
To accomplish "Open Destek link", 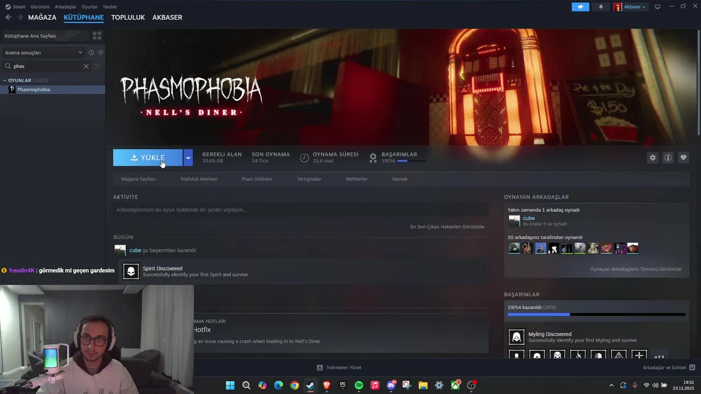I will 400,179.
